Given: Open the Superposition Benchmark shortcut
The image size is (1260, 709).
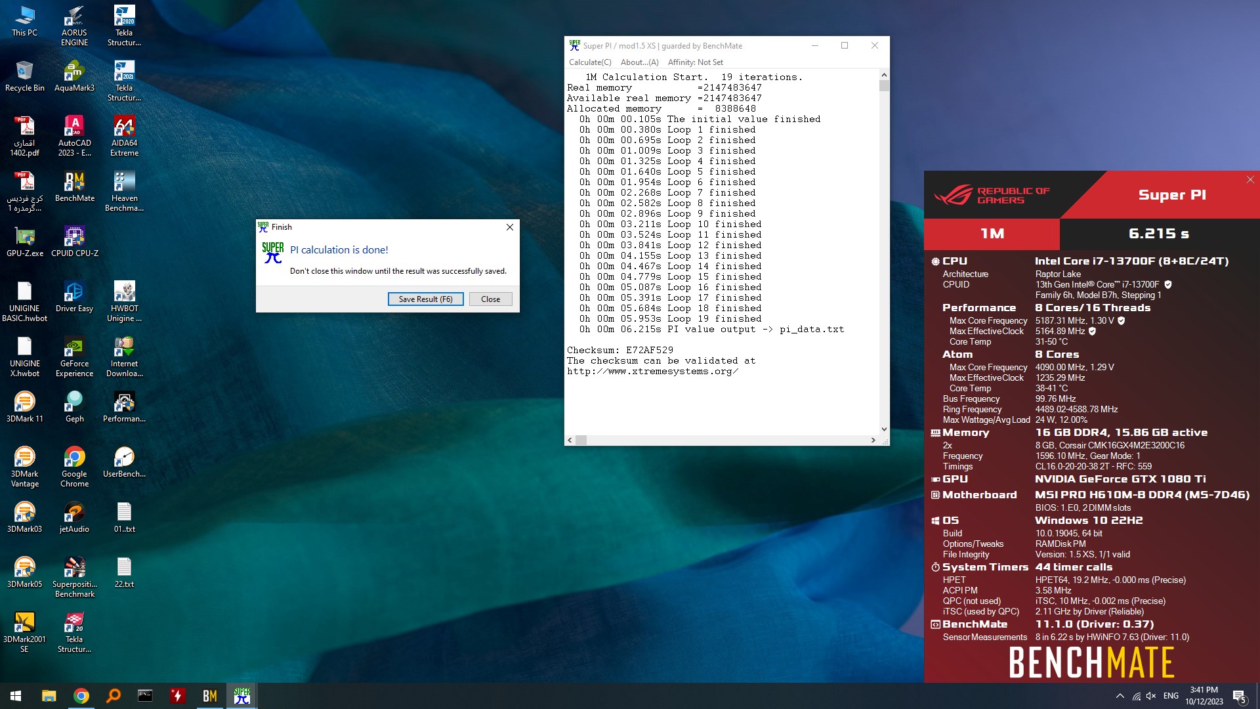Looking at the screenshot, I should (74, 577).
